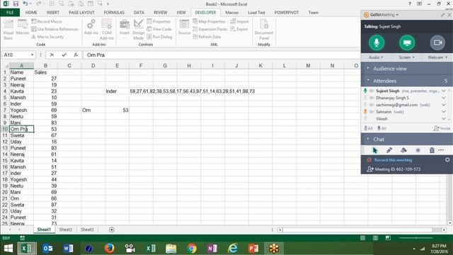Open the Visual Basic editor
Image resolution: width=453 pixels, height=255 pixels.
[x=8, y=30]
